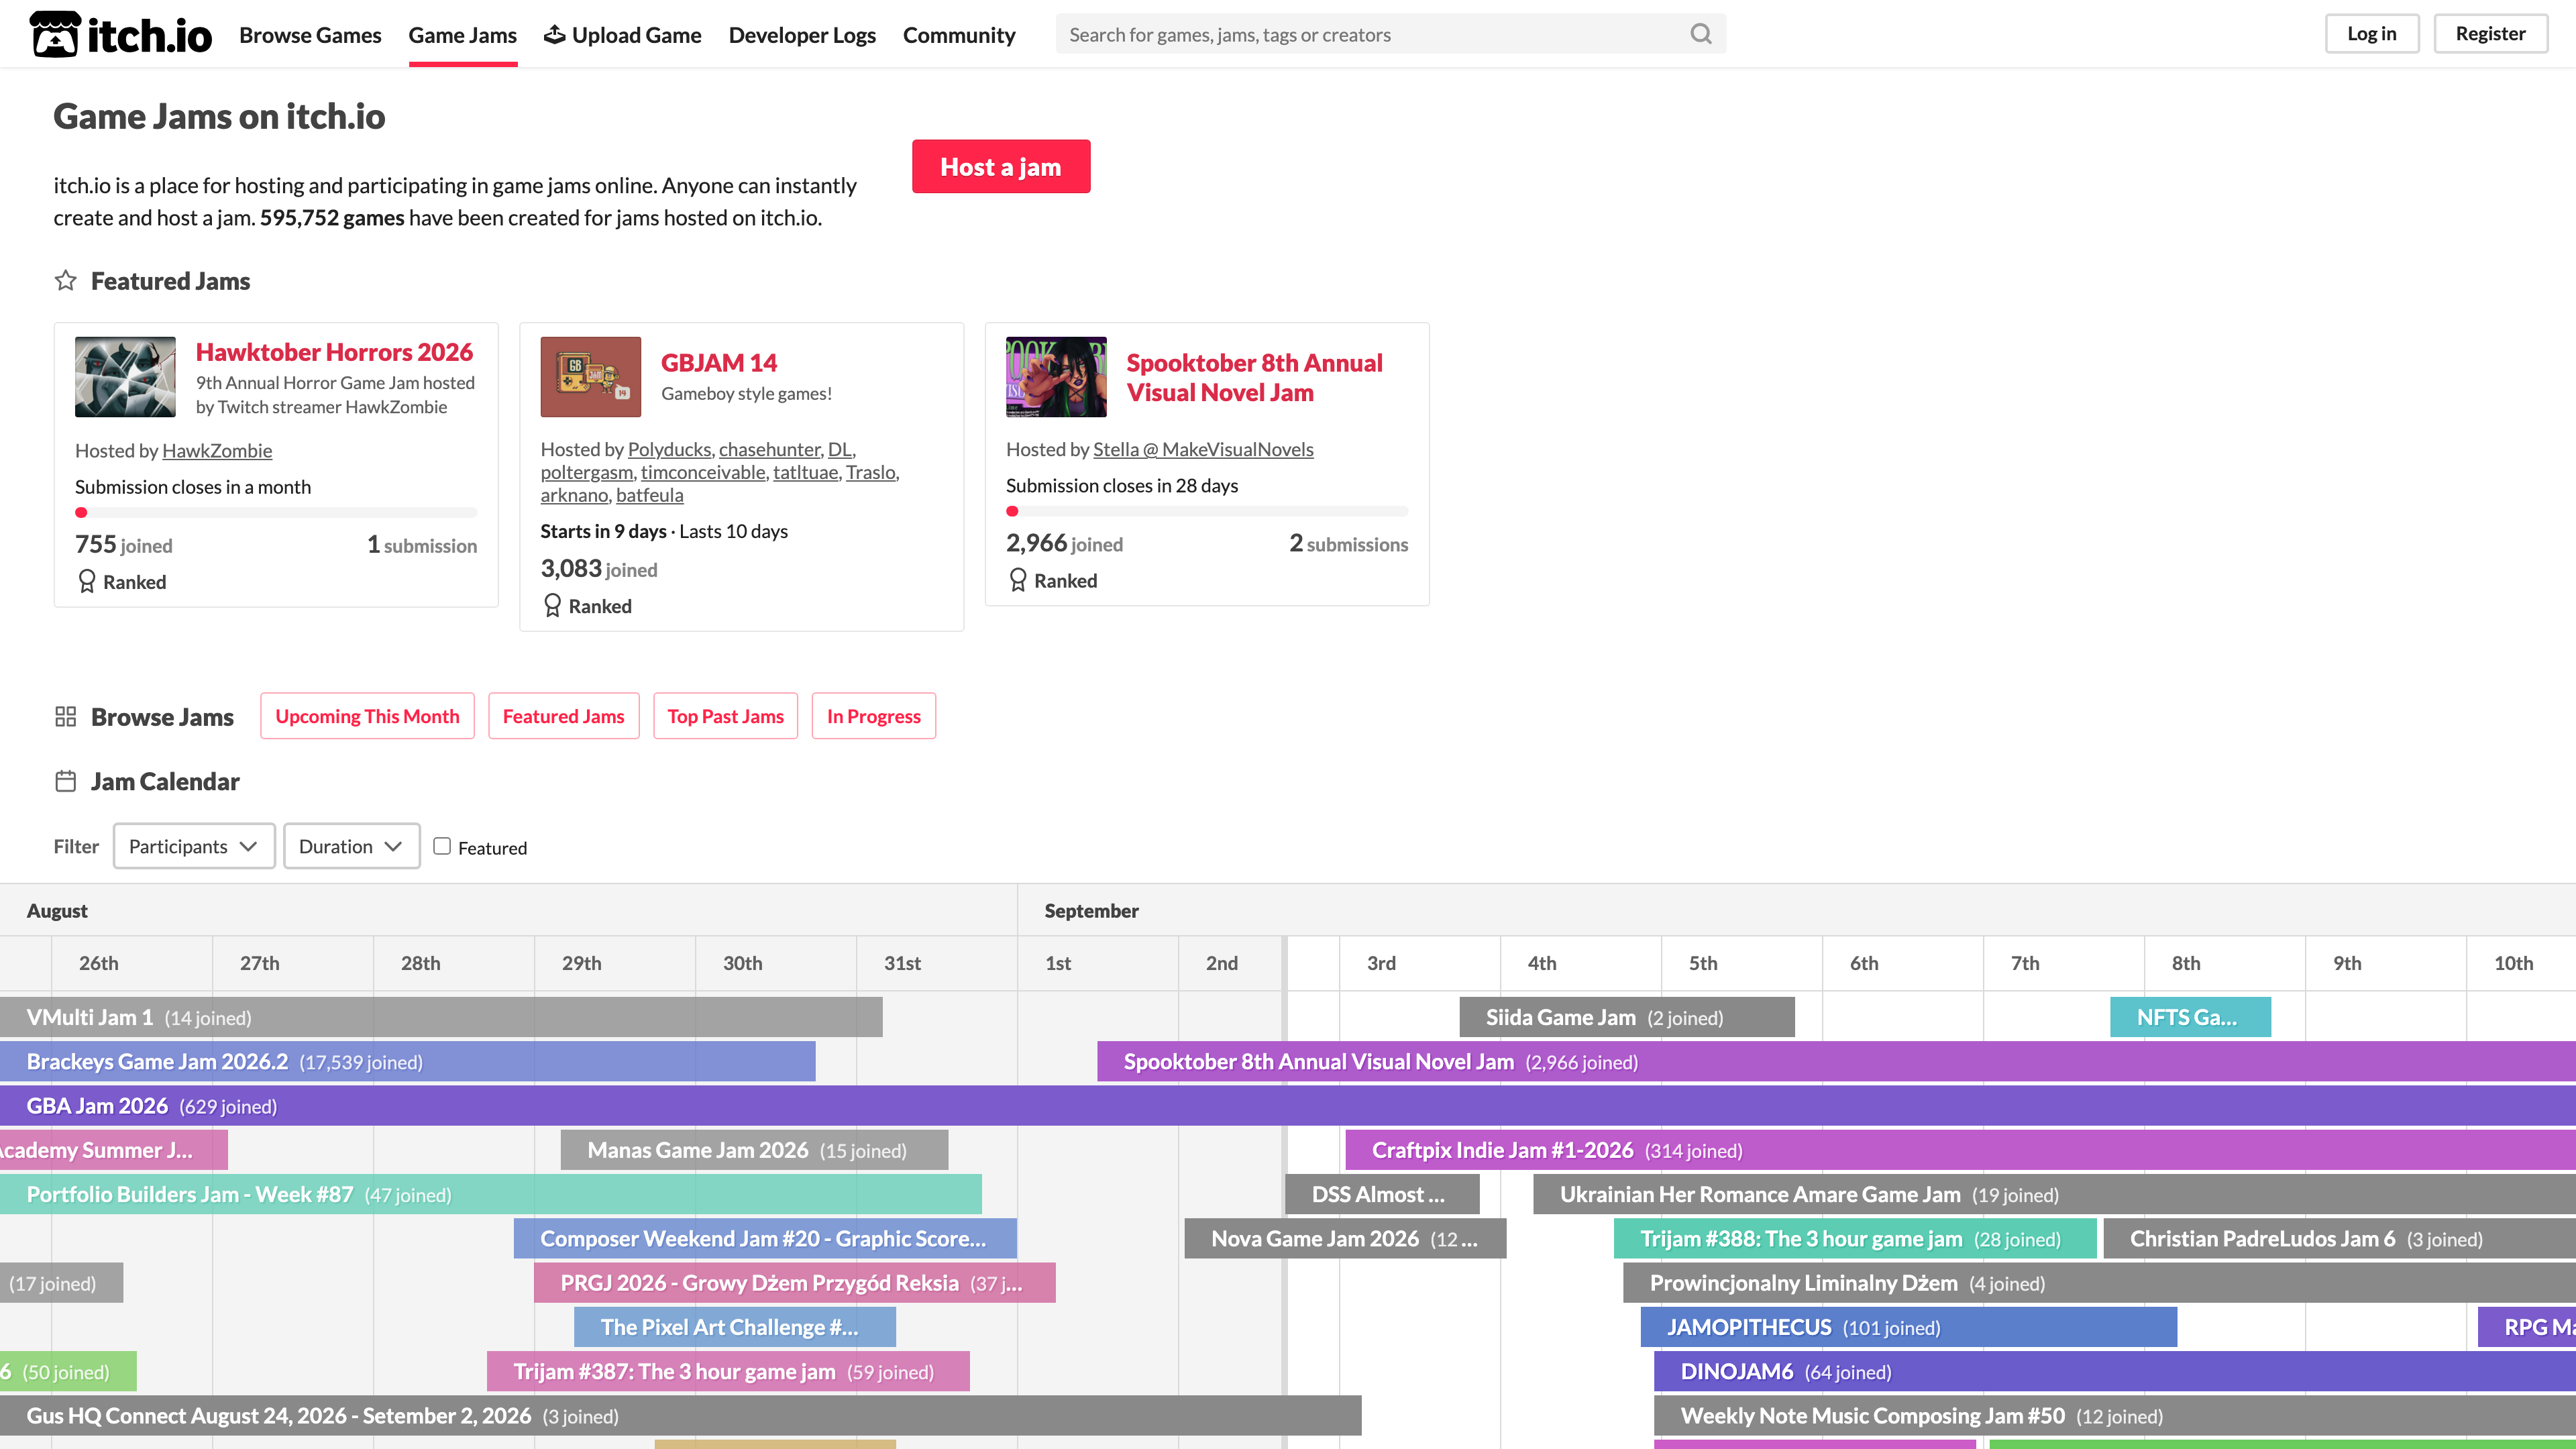Visit Stella @ MakeVisualNovels profile
2576x1449 pixels.
(x=1203, y=450)
